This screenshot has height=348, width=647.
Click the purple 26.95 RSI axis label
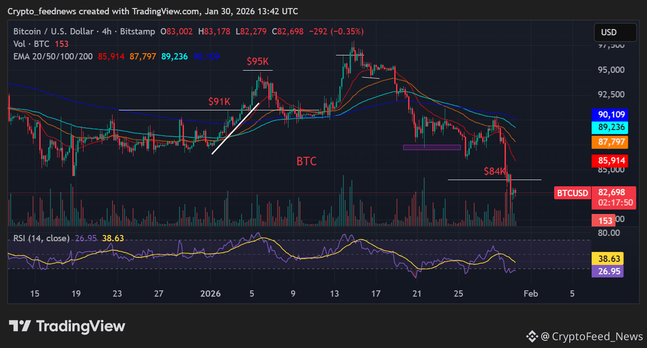click(607, 271)
